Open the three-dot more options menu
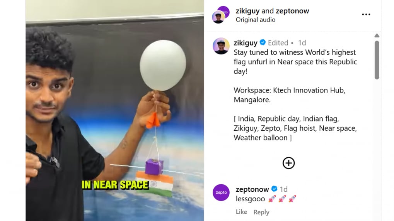 366,14
